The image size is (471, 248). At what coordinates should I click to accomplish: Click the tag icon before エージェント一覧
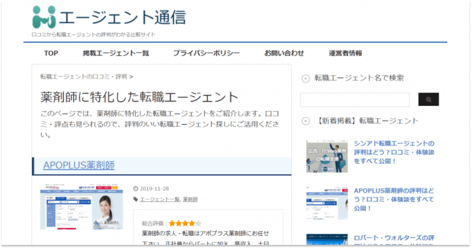point(135,199)
